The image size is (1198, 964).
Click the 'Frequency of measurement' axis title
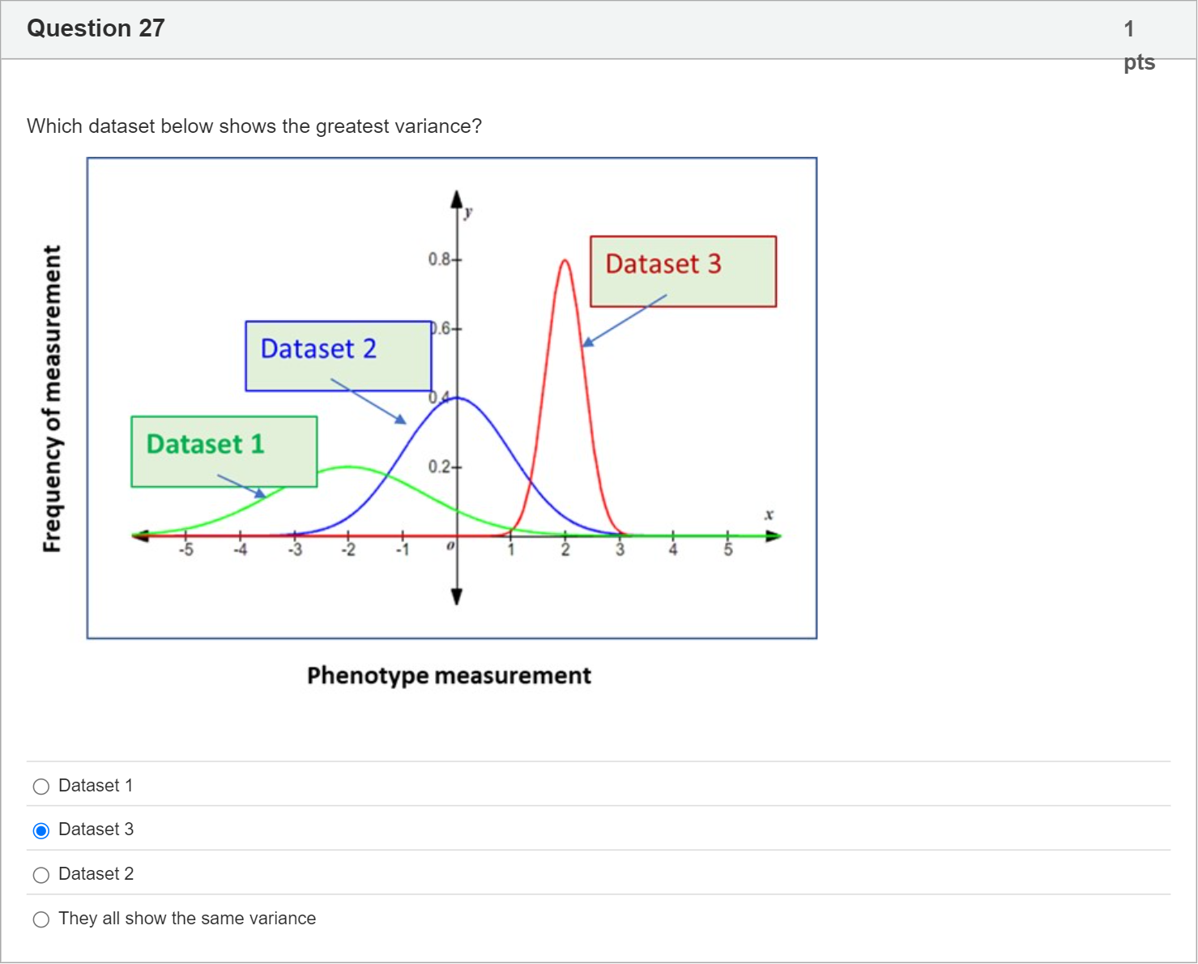[52, 399]
